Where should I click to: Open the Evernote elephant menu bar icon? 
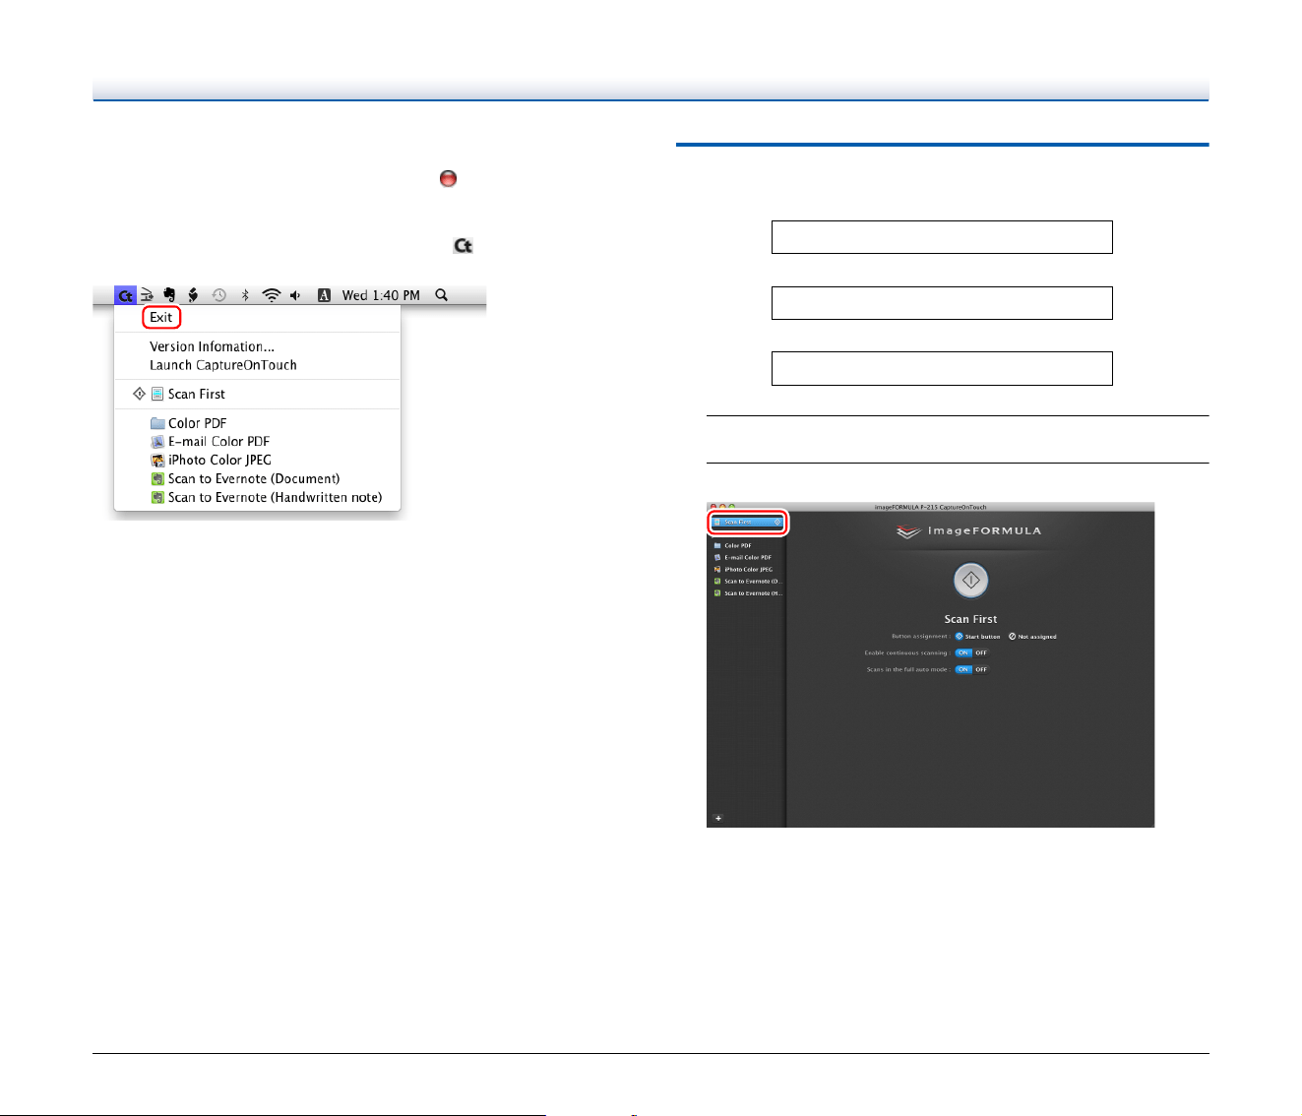[169, 295]
